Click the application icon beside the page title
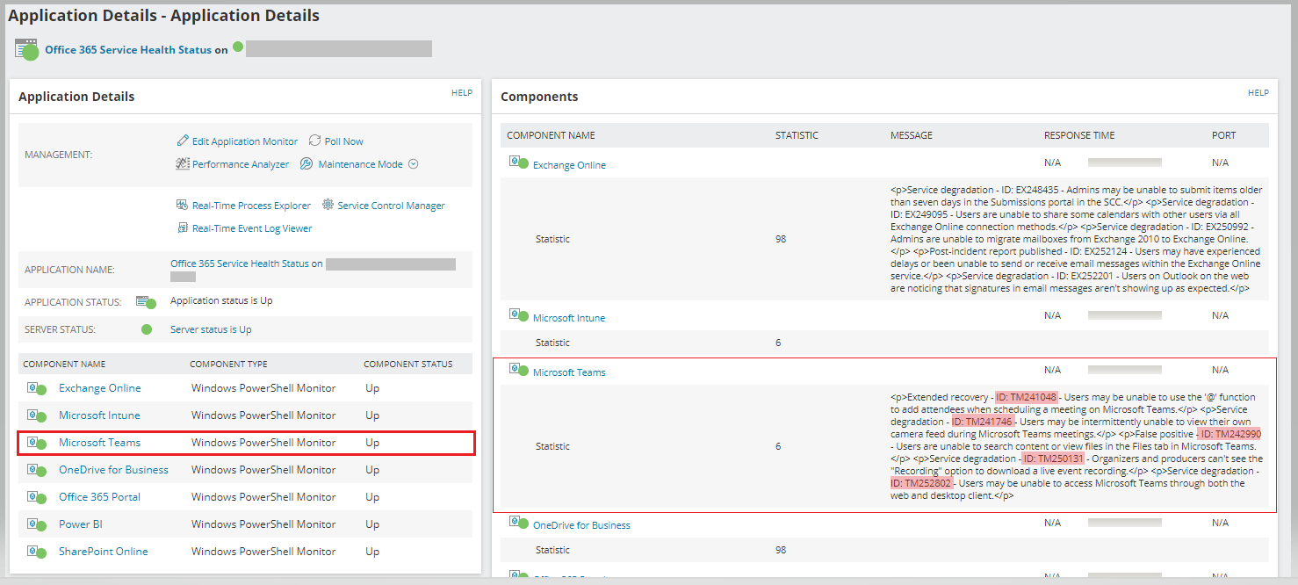This screenshot has width=1298, height=585. 27,49
